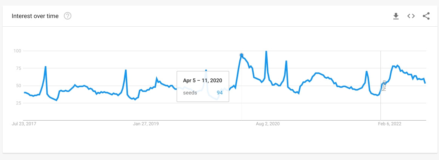This screenshot has width=439, height=160.
Task: Open the help question mark icon
Action: coord(68,16)
